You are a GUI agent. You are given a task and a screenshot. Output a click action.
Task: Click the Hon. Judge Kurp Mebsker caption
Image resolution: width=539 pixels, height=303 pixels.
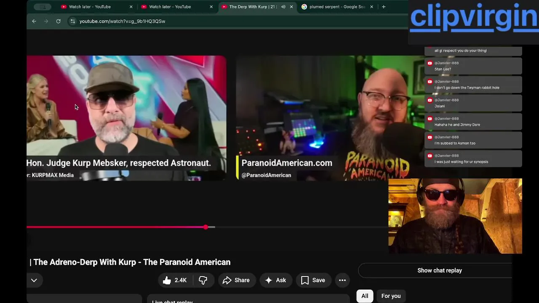(x=118, y=163)
